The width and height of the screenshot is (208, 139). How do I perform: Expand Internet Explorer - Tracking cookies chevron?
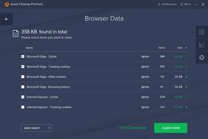point(186,107)
